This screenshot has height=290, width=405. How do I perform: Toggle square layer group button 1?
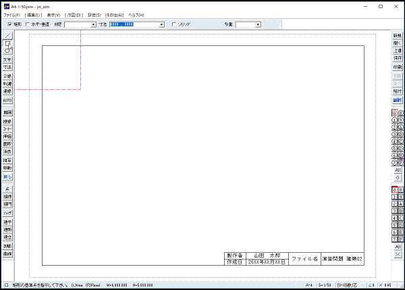394,197
